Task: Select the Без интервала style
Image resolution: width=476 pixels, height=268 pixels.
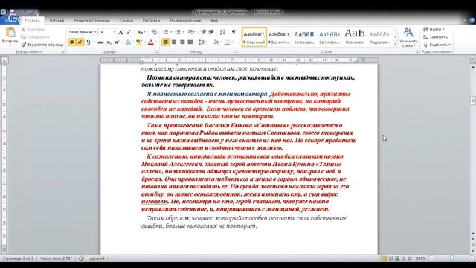Action: (280, 37)
